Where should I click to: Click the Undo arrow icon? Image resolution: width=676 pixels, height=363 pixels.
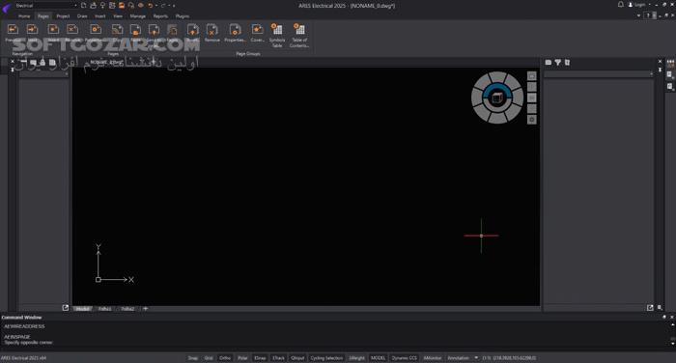[150, 5]
